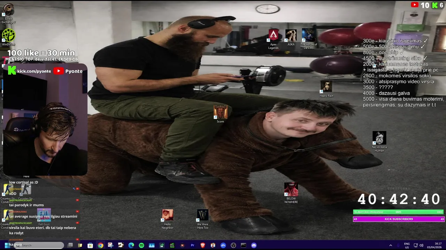This screenshot has width=446, height=250.
Task: Open Microsoft Edge from the taskbar
Action: click(131, 245)
